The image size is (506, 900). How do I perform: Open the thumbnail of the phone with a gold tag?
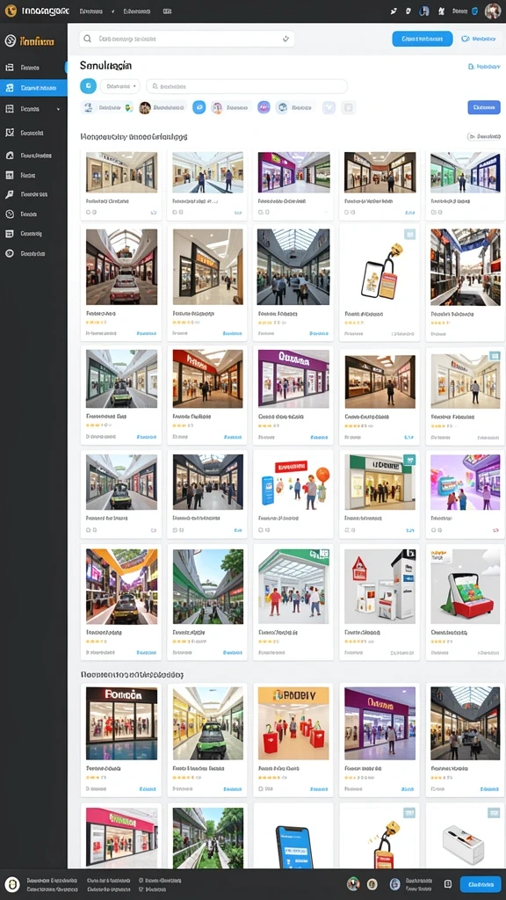379,267
